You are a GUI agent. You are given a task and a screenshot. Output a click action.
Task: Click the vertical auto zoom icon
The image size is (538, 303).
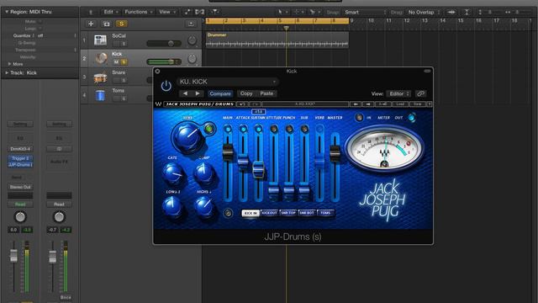point(467,12)
